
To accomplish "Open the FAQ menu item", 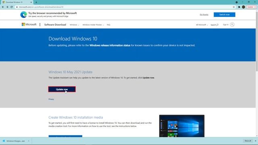I will point(108,25).
